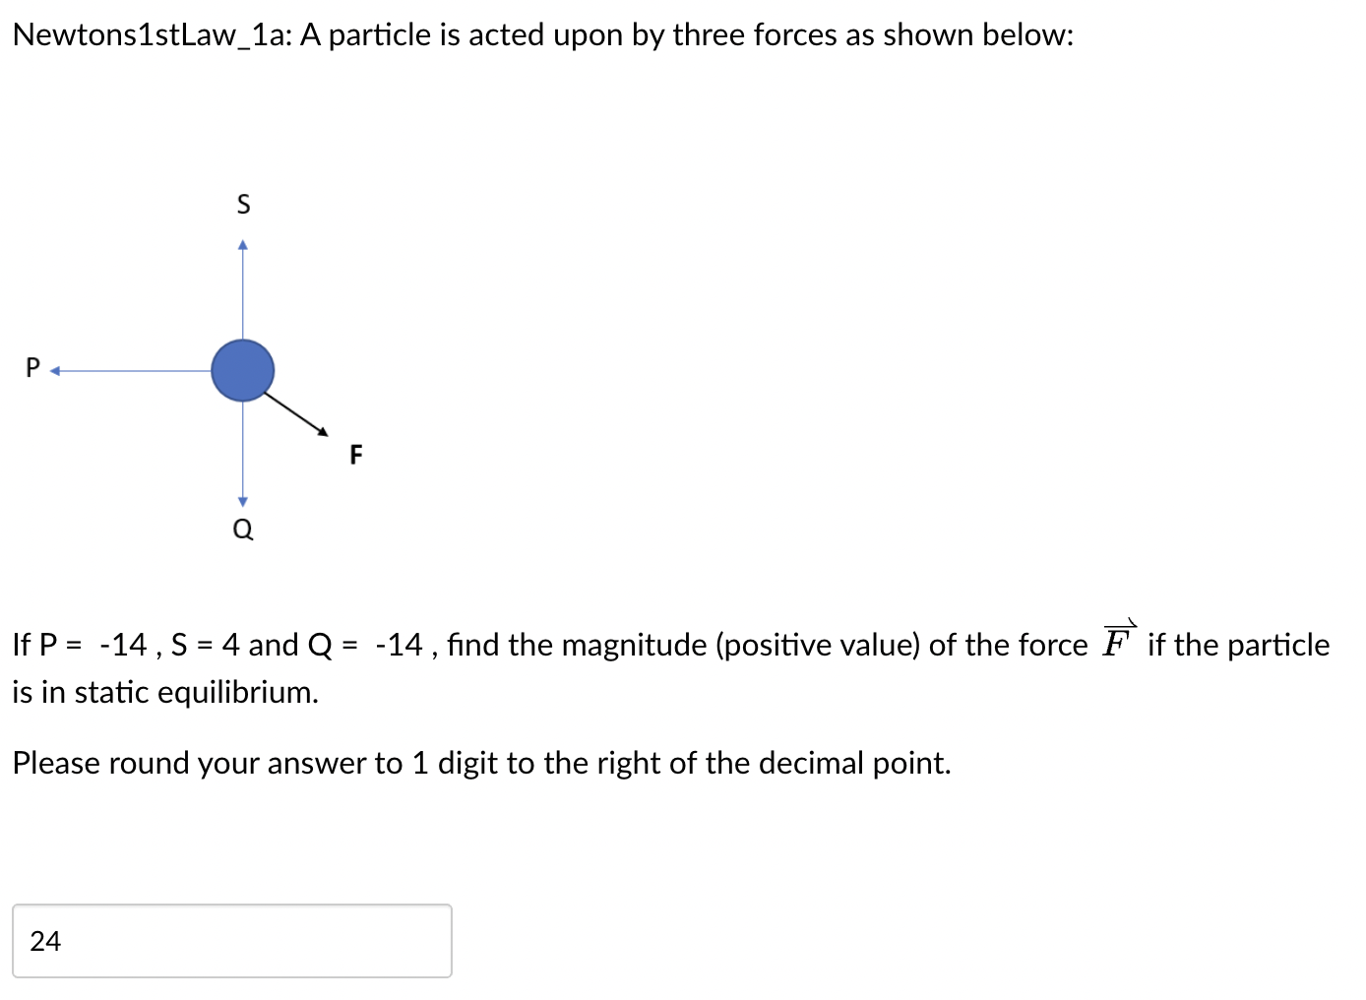This screenshot has height=1000, width=1366.
Task: Click the number 24 inside the answer box
Action: tap(44, 942)
